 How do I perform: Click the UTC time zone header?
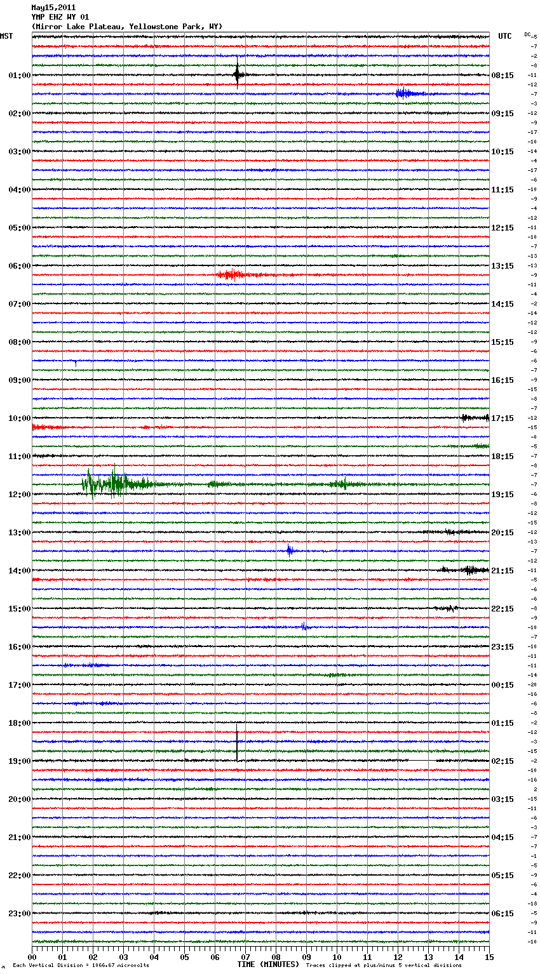pos(504,36)
